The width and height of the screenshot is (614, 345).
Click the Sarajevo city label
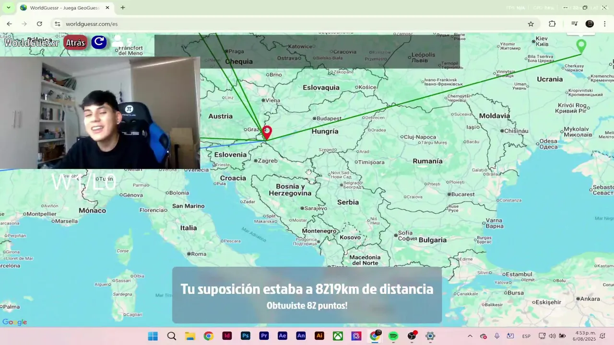(315, 208)
